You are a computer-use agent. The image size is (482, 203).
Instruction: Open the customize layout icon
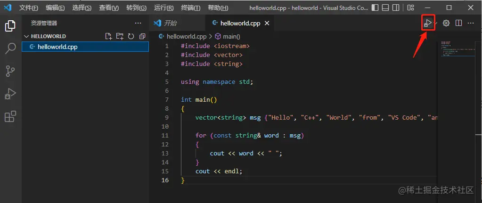click(410, 8)
